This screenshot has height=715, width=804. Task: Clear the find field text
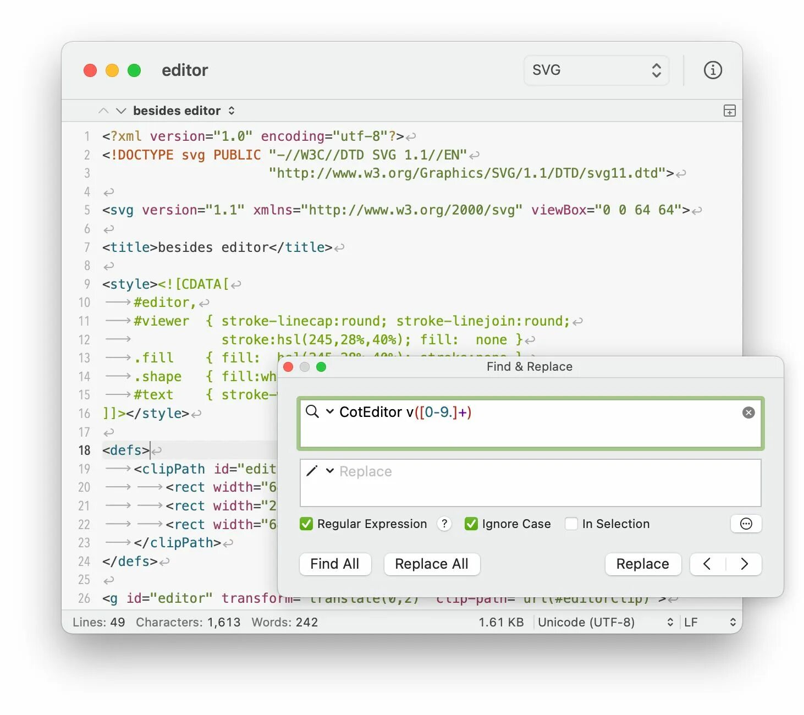pos(748,413)
